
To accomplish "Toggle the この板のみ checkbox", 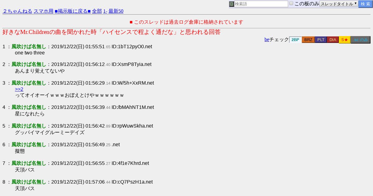I will [x=291, y=3].
